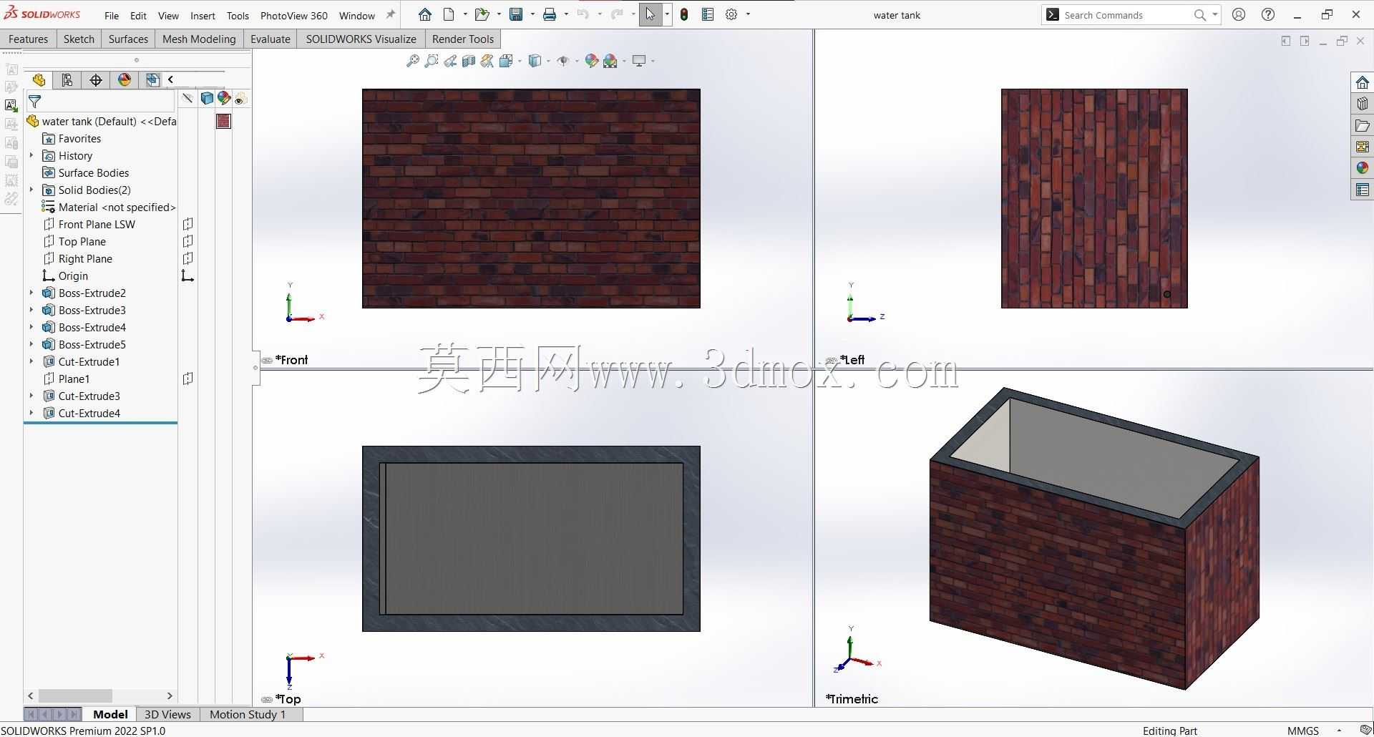Screen dimensions: 1374x737
Task: Open the File menu
Action: point(112,15)
